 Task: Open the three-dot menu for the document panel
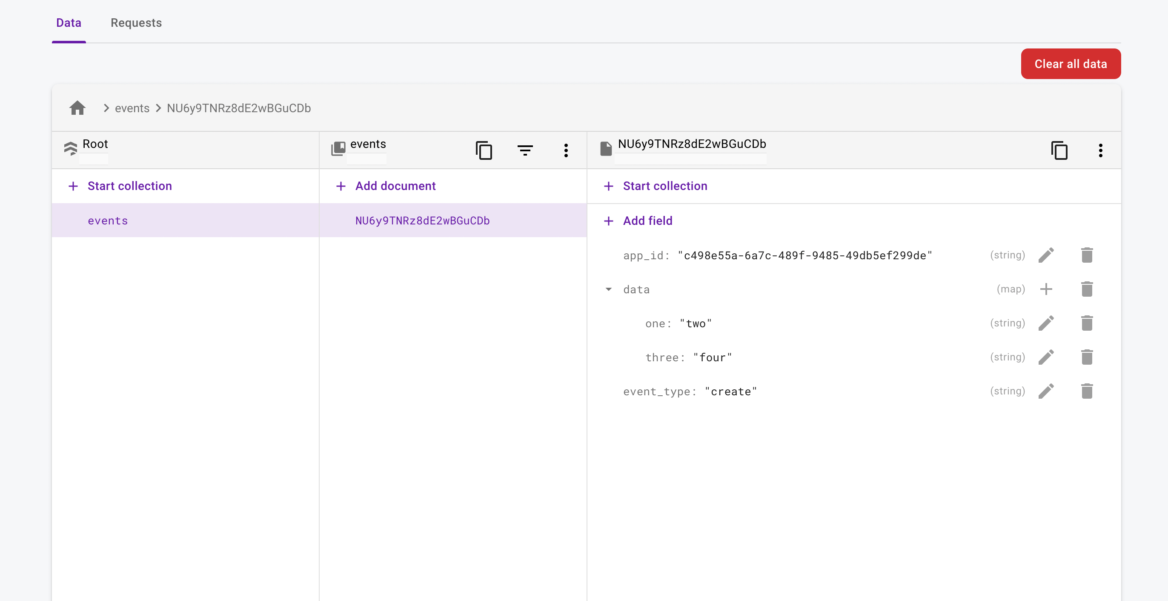(1100, 150)
